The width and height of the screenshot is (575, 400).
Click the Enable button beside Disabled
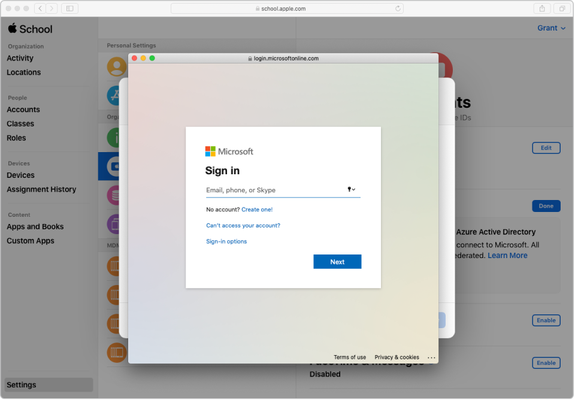click(x=547, y=363)
